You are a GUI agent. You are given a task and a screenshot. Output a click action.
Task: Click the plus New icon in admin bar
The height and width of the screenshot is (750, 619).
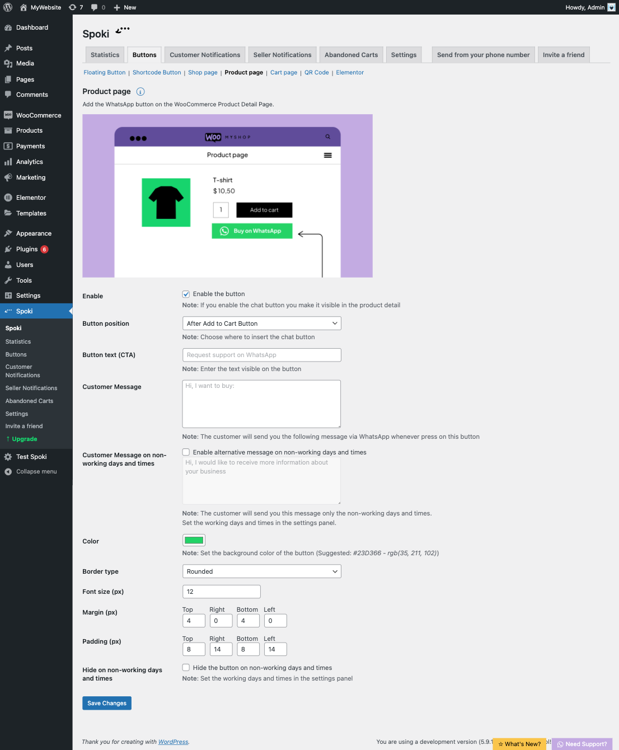(x=117, y=7)
